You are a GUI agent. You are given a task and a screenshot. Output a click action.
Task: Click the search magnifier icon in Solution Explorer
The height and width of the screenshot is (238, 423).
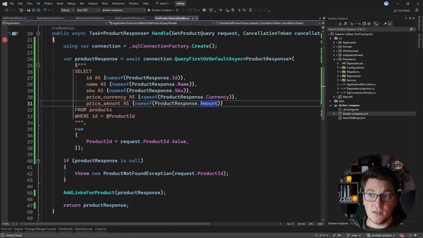click(411, 29)
